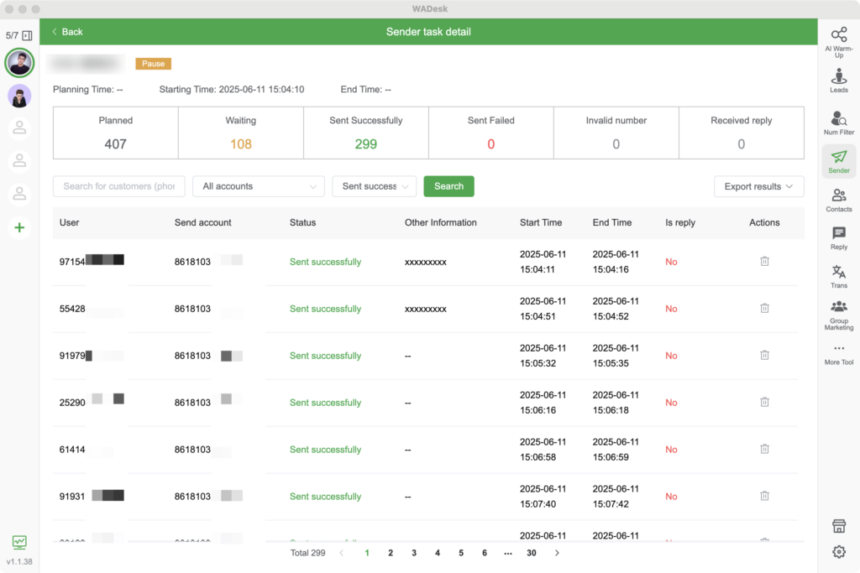Image resolution: width=860 pixels, height=573 pixels.
Task: Focus the Search for customers input field
Action: [x=119, y=186]
